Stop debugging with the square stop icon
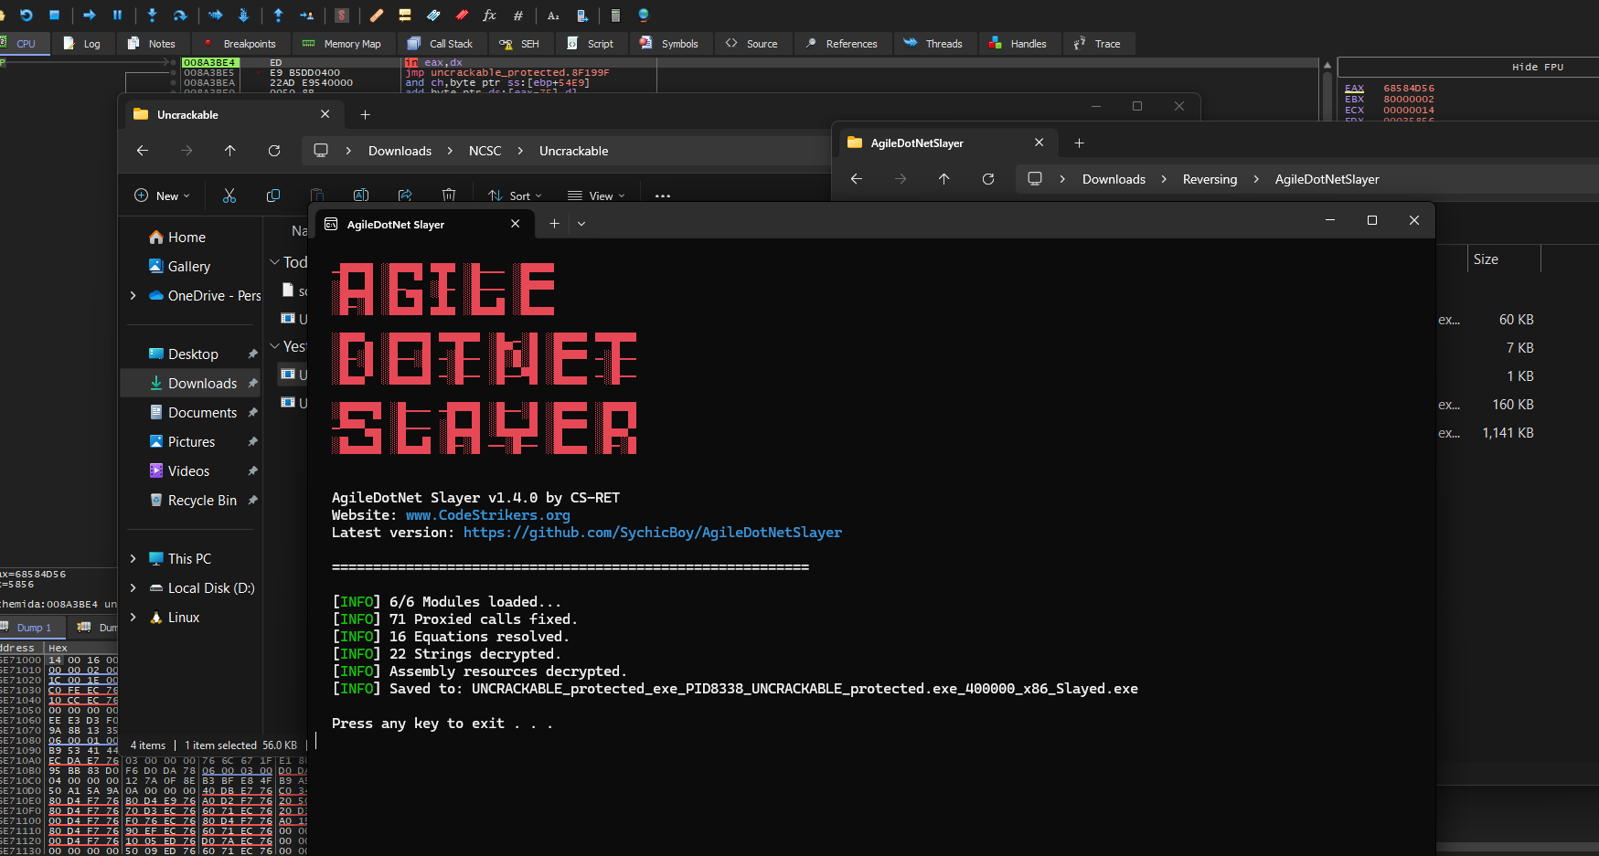Image resolution: width=1599 pixels, height=856 pixels. (54, 15)
